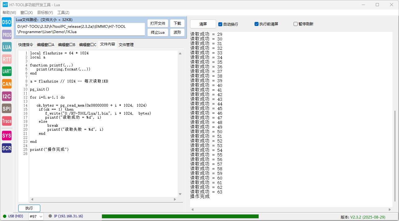Click the 下载 button
The width and height of the screenshot is (399, 221).
(x=177, y=23)
